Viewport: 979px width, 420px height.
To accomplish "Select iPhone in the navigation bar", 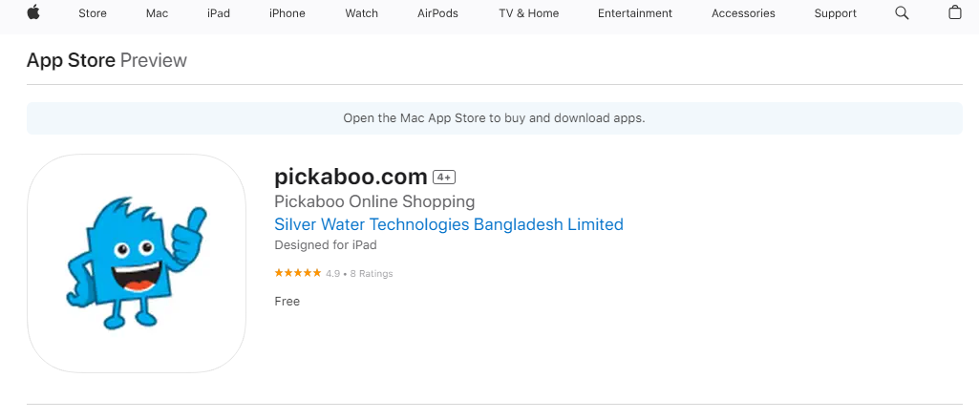I will (x=287, y=13).
